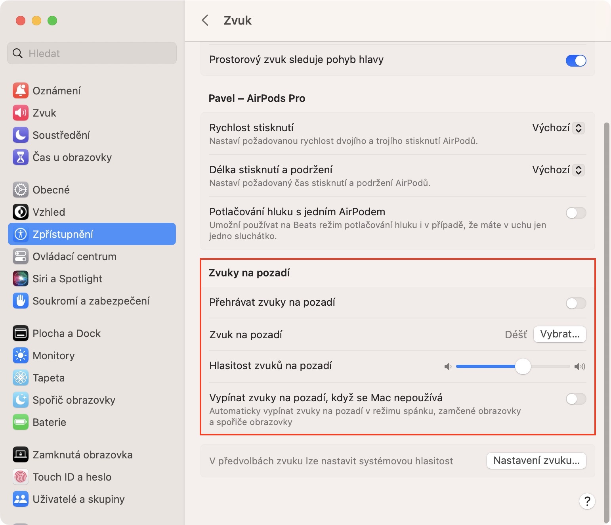
Task: Click the Hlasitost zvuků na pozadí slider
Action: [513, 366]
